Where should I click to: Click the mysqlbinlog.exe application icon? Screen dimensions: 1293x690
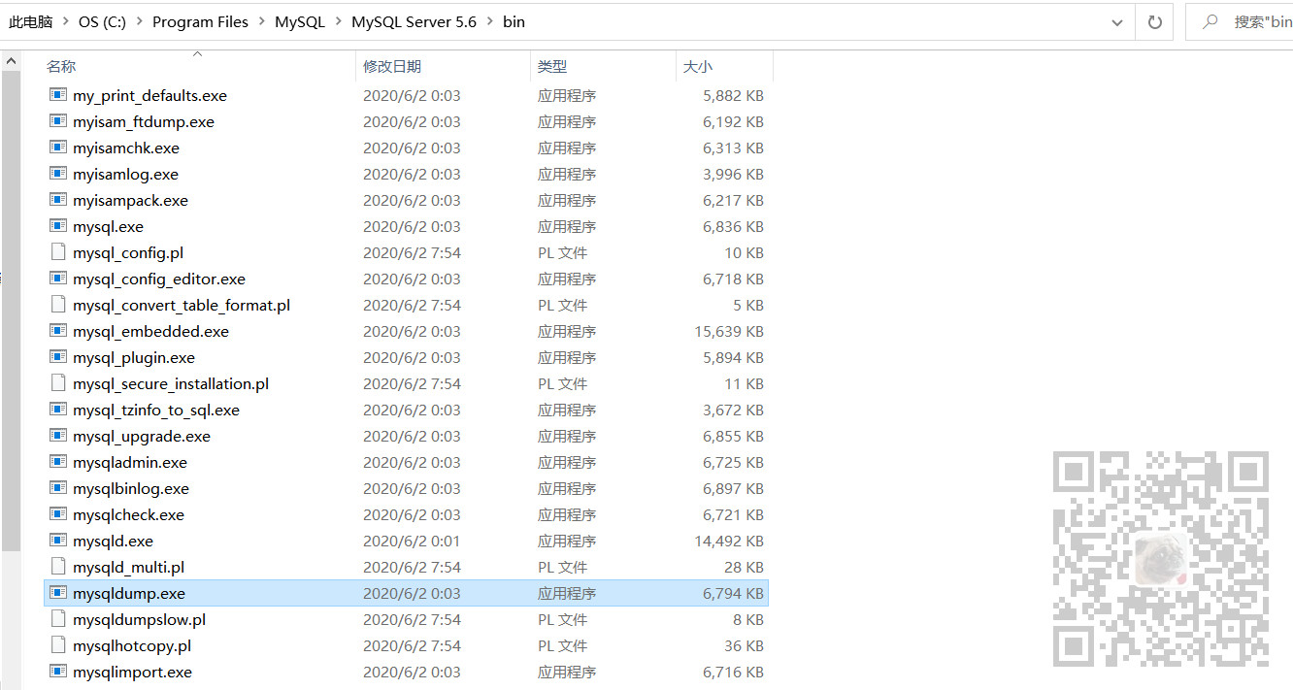58,488
